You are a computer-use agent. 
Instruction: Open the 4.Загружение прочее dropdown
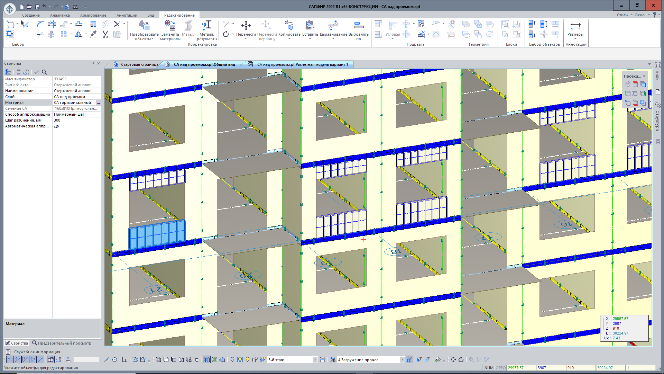pyautogui.click(x=402, y=359)
